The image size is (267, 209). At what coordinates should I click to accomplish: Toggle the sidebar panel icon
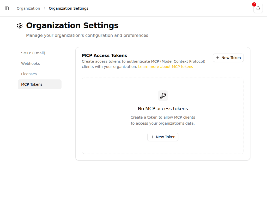[7, 8]
